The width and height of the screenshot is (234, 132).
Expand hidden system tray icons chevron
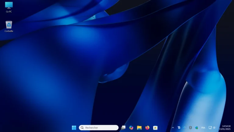coord(173,128)
